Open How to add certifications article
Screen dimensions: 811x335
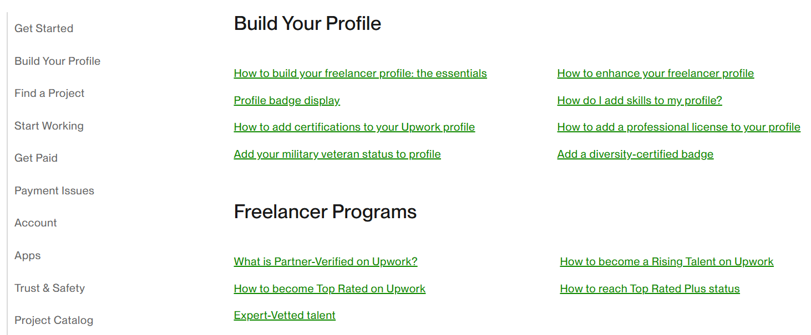354,127
